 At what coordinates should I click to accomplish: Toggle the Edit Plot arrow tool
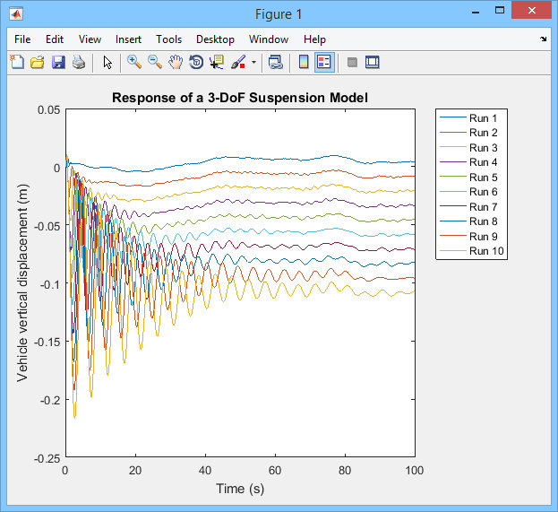(x=107, y=62)
